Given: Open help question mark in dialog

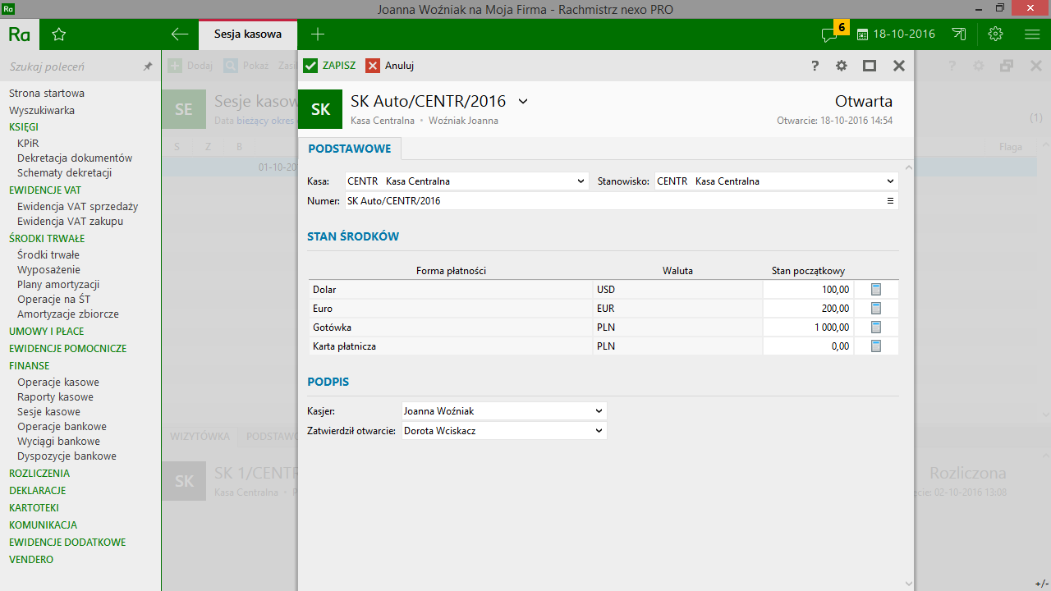Looking at the screenshot, I should click(815, 66).
